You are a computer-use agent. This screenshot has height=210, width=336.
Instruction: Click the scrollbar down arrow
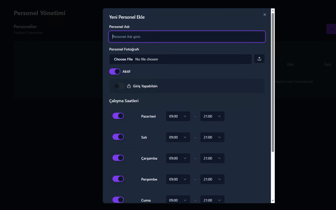click(x=273, y=201)
